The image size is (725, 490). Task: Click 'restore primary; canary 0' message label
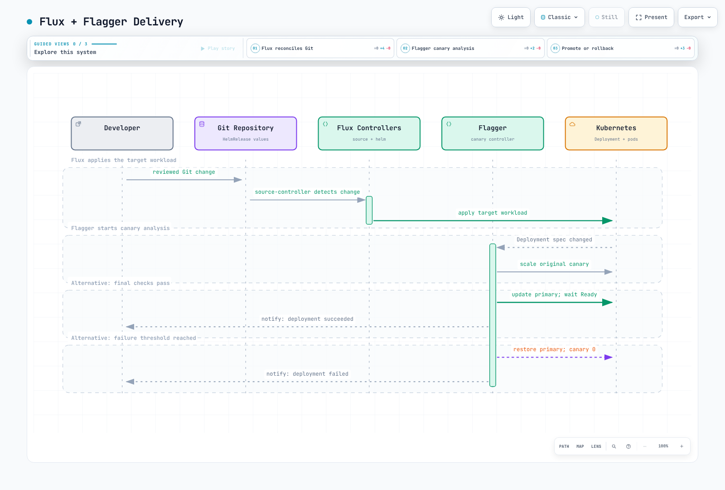point(554,349)
